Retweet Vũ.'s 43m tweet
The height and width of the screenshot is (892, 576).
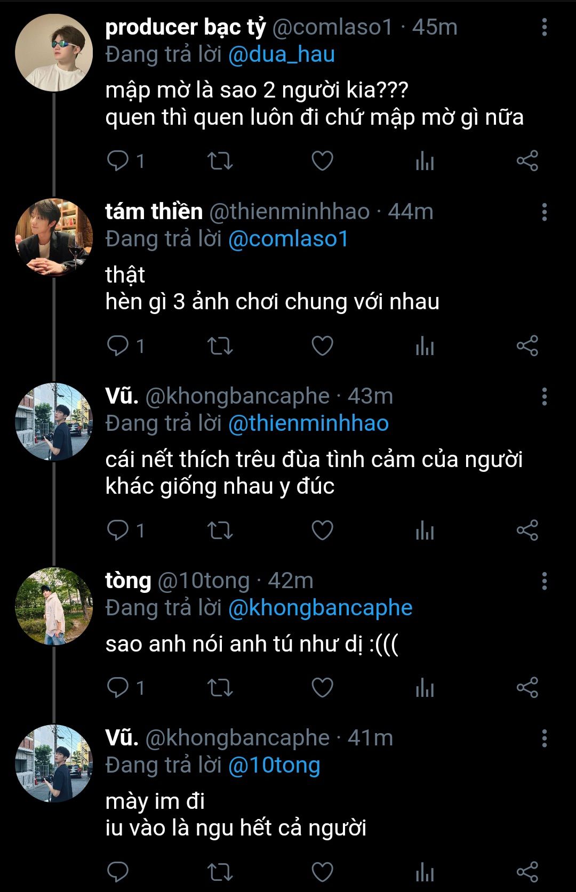click(220, 530)
